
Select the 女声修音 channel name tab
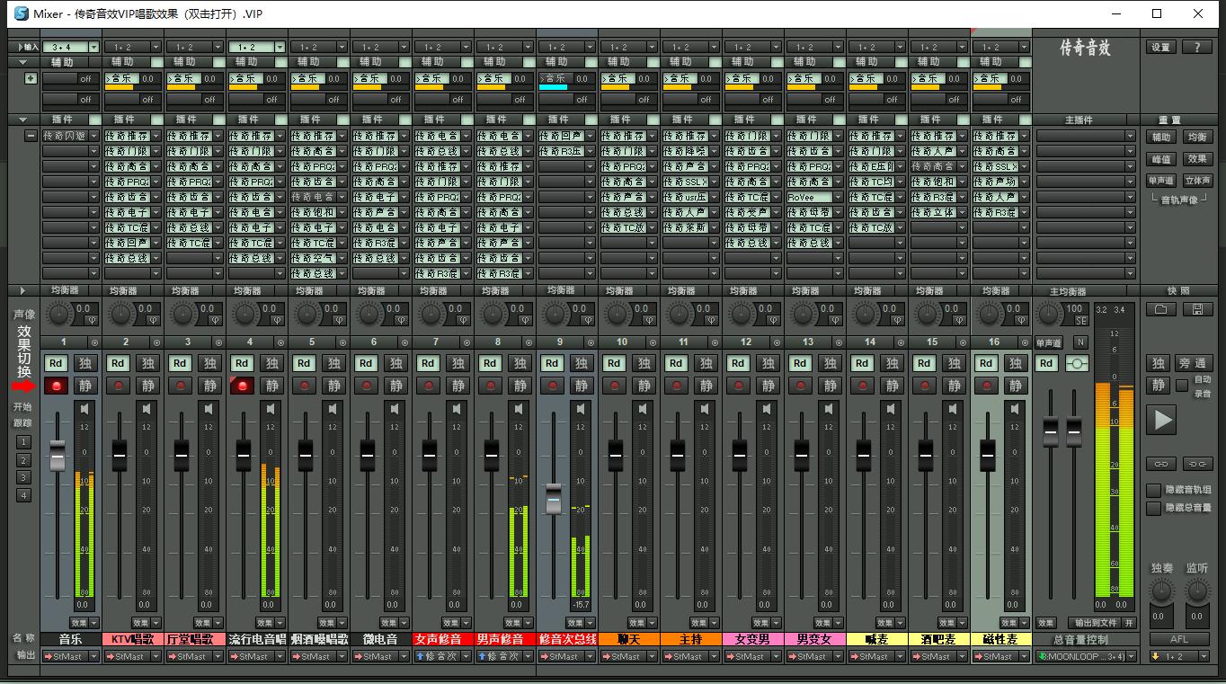pyautogui.click(x=443, y=640)
